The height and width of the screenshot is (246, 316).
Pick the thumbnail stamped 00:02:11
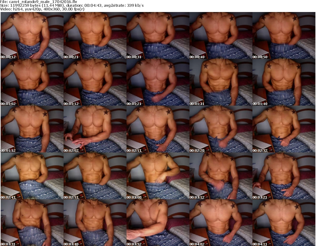pyautogui.click(x=158, y=129)
